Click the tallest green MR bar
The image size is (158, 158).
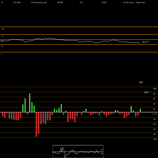pyautogui.click(x=30, y=103)
